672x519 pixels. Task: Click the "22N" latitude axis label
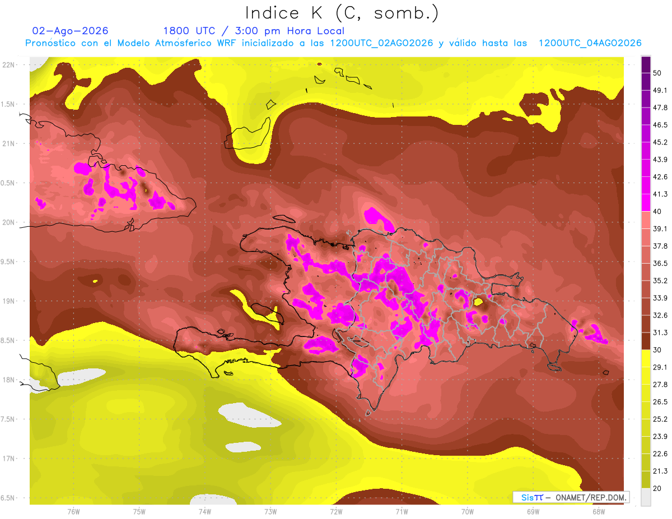9,64
